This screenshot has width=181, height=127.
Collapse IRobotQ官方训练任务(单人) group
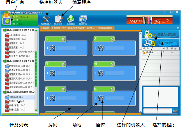(x=5, y=92)
